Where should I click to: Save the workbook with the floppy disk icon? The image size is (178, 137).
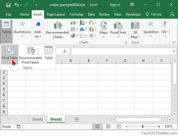coord(8,5)
